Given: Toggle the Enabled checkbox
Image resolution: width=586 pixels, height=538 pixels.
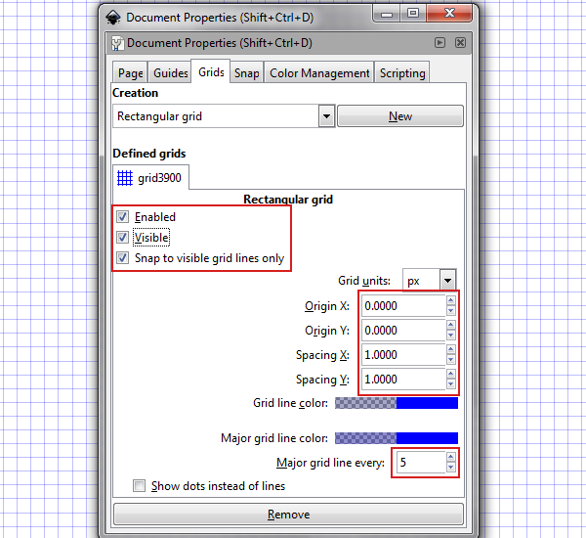Looking at the screenshot, I should (x=122, y=217).
